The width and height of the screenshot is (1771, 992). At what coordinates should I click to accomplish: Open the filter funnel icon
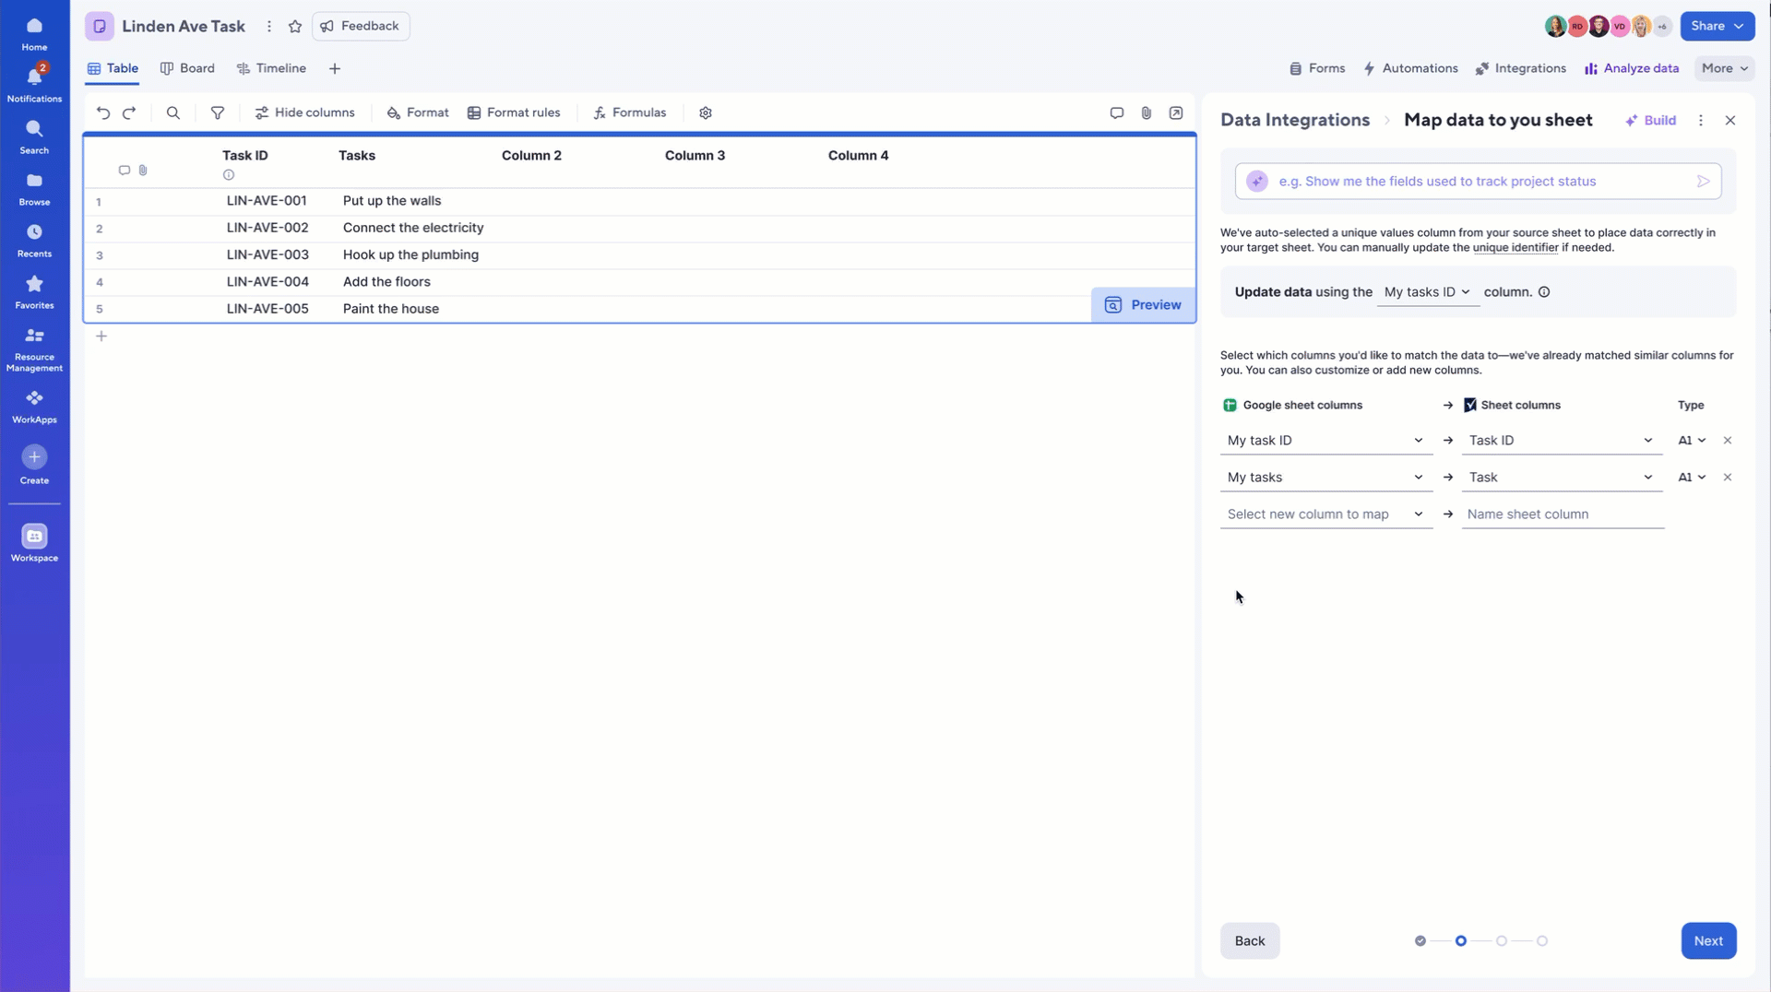218,112
